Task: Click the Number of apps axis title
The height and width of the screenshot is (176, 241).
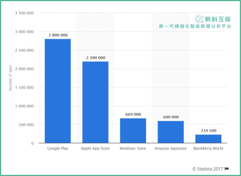Action: (10, 78)
